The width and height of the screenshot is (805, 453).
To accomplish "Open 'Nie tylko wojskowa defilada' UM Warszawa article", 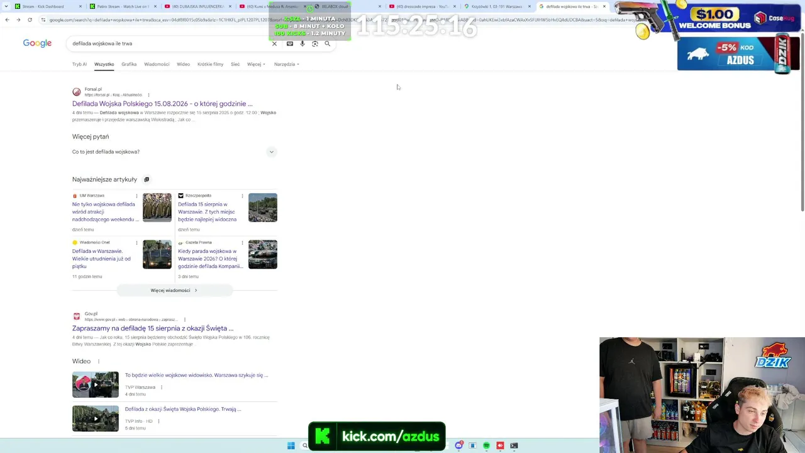I will click(105, 212).
